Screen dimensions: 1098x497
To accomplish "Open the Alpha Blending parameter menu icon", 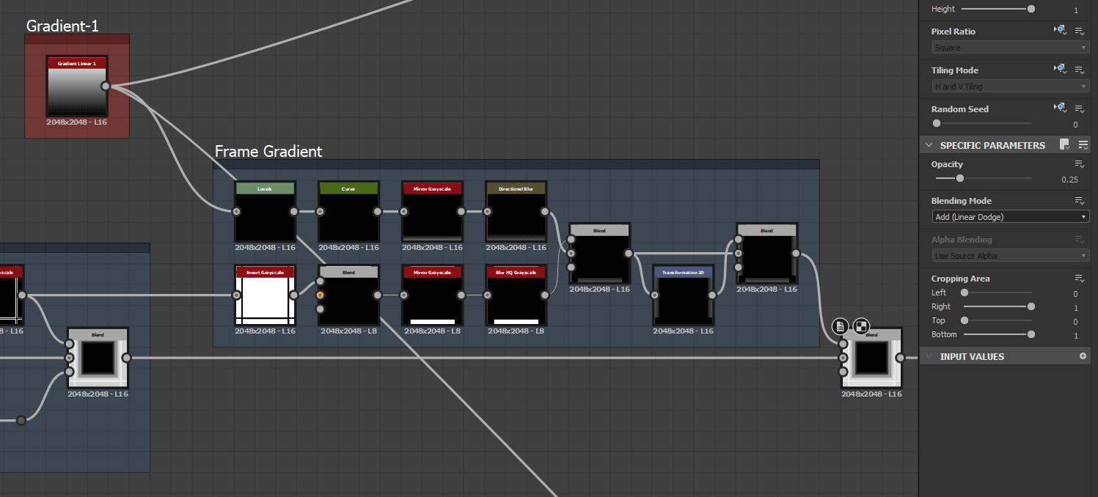I will 1080,240.
